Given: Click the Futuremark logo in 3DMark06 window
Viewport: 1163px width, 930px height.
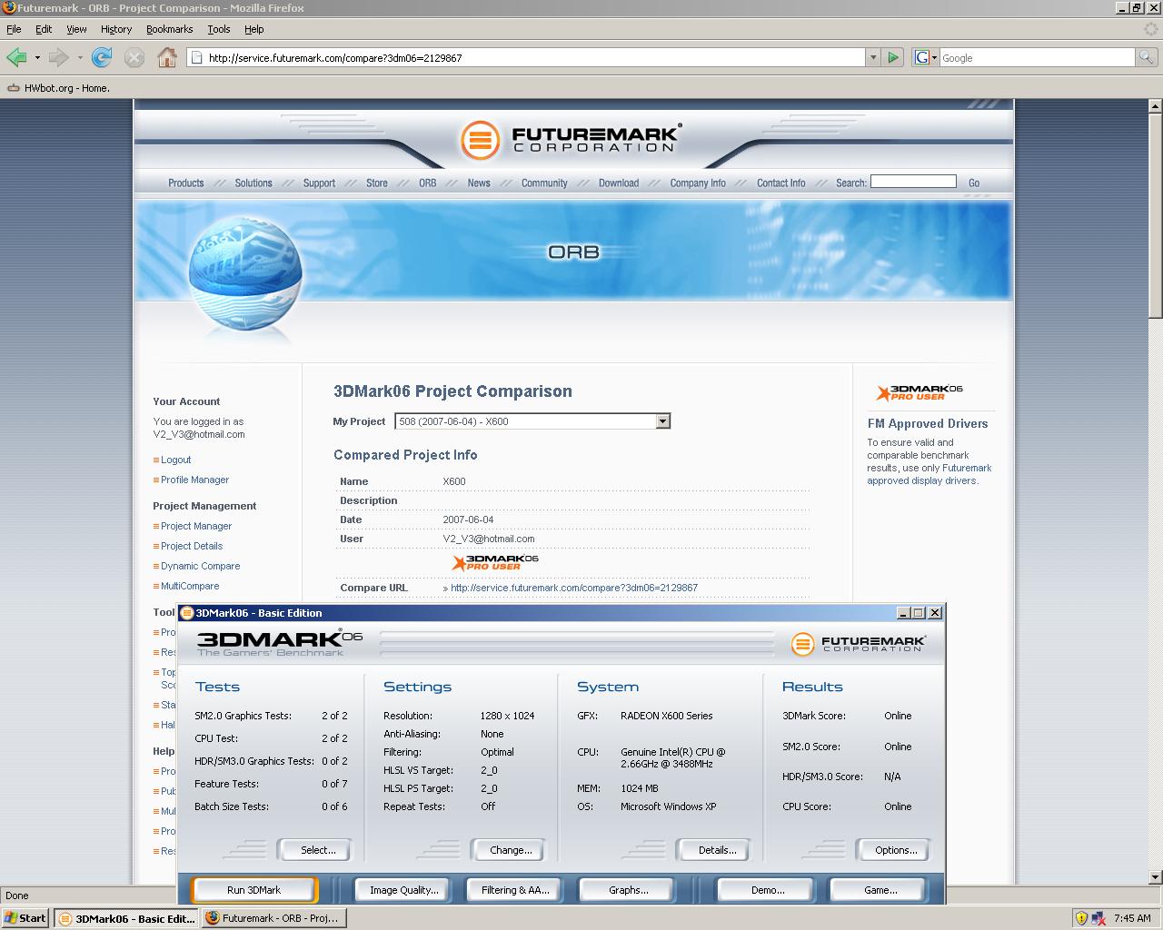Looking at the screenshot, I should coord(859,643).
